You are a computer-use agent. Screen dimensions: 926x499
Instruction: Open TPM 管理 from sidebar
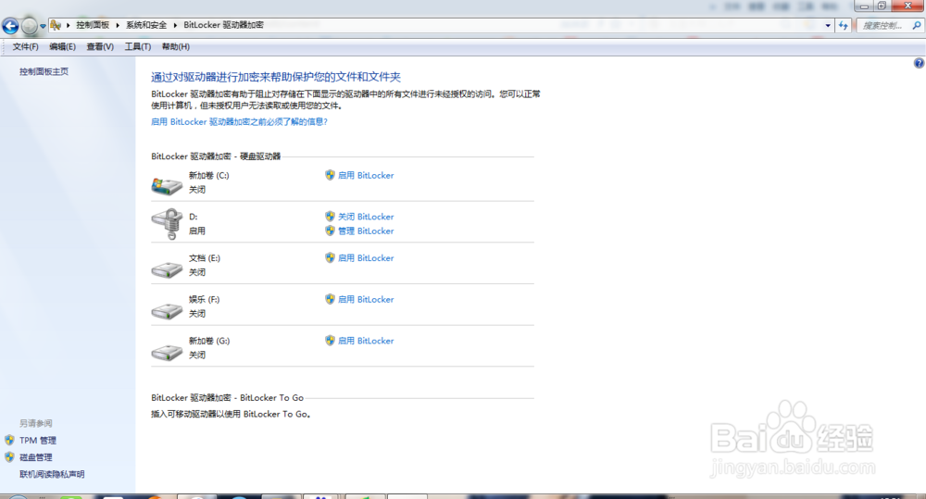(x=38, y=441)
